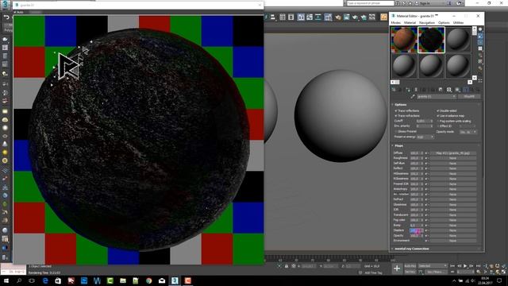The height and width of the screenshot is (286, 508).
Task: Toggle Effect ID checkbox
Action: point(438,126)
